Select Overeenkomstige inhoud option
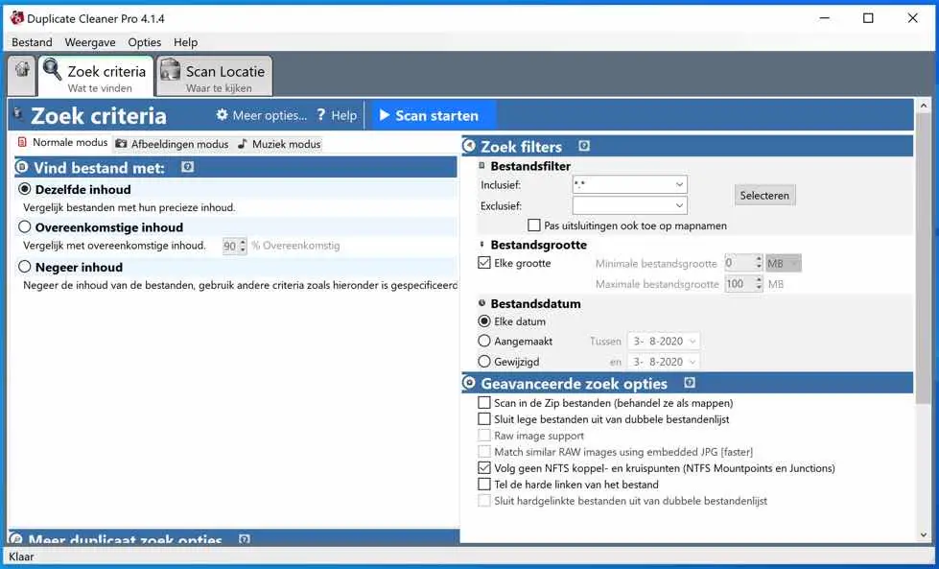The width and height of the screenshot is (939, 569). (25, 227)
